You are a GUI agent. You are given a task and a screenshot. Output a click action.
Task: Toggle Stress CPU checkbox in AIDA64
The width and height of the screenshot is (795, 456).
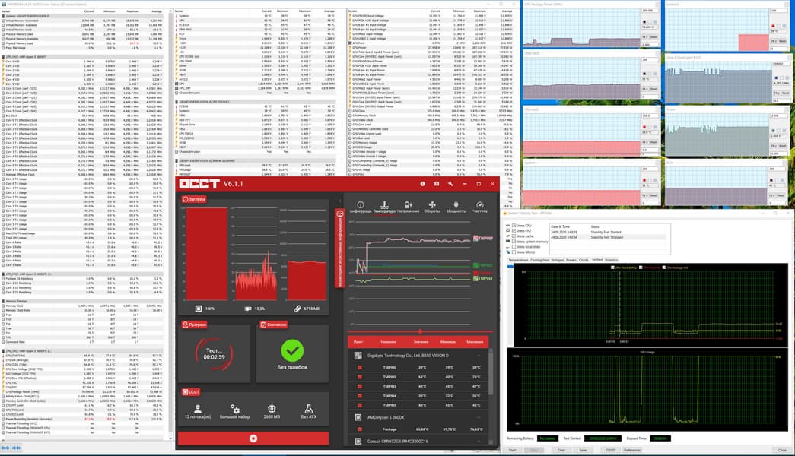(x=514, y=226)
